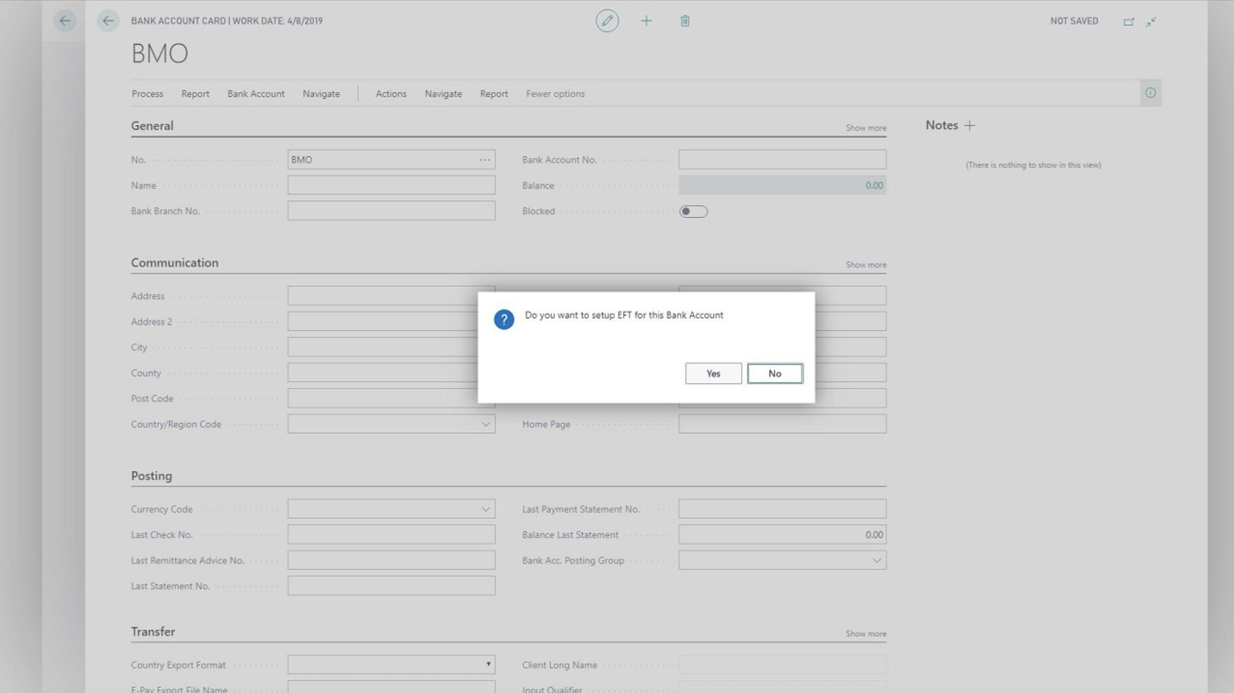Click the Address input field

click(383, 296)
